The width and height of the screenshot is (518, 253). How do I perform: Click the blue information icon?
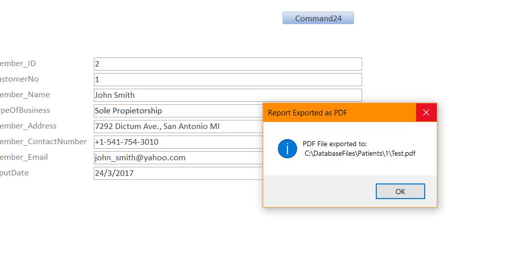click(287, 149)
